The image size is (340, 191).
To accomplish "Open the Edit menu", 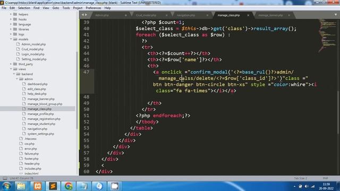I will 12,8.
